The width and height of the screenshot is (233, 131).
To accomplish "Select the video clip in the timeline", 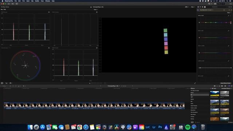I will coord(94,106).
